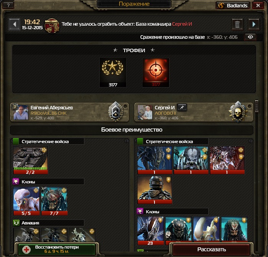Go to next report arrow
This screenshot has width=268, height=257.
254,24
